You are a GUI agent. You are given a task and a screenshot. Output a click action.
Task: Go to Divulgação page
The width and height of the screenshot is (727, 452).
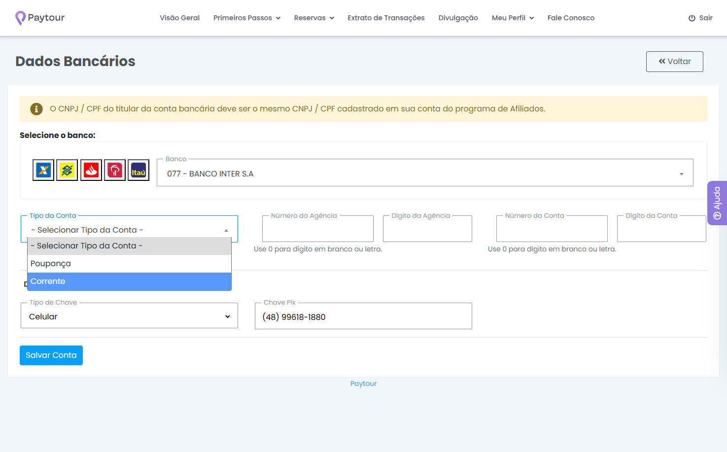[458, 18]
